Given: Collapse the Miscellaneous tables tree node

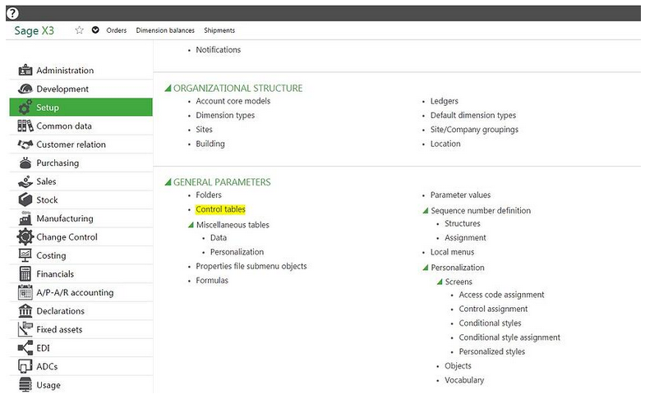Looking at the screenshot, I should 191,225.
